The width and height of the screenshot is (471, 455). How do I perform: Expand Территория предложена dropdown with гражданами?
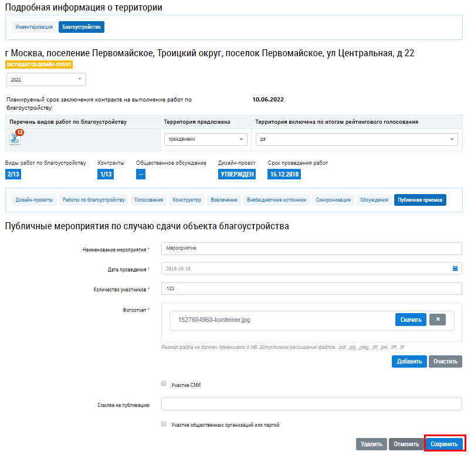click(x=206, y=140)
